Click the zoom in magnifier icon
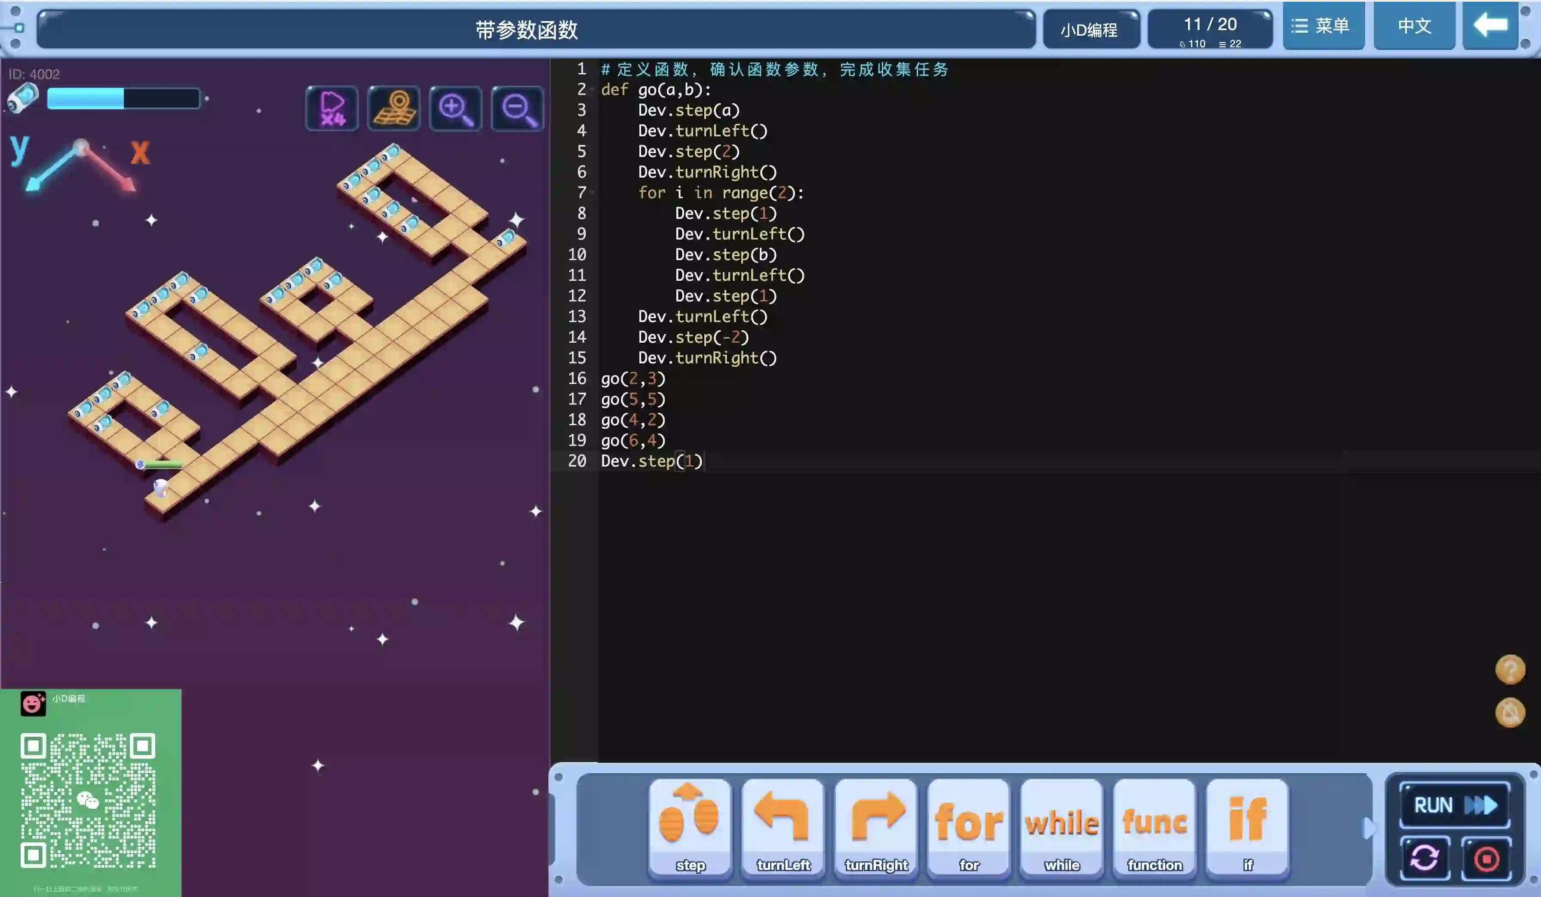The width and height of the screenshot is (1541, 897). [456, 109]
